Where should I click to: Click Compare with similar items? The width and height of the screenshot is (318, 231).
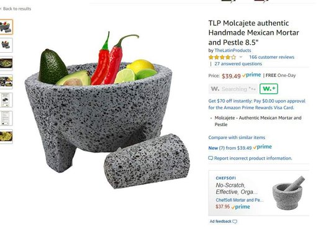237,137
